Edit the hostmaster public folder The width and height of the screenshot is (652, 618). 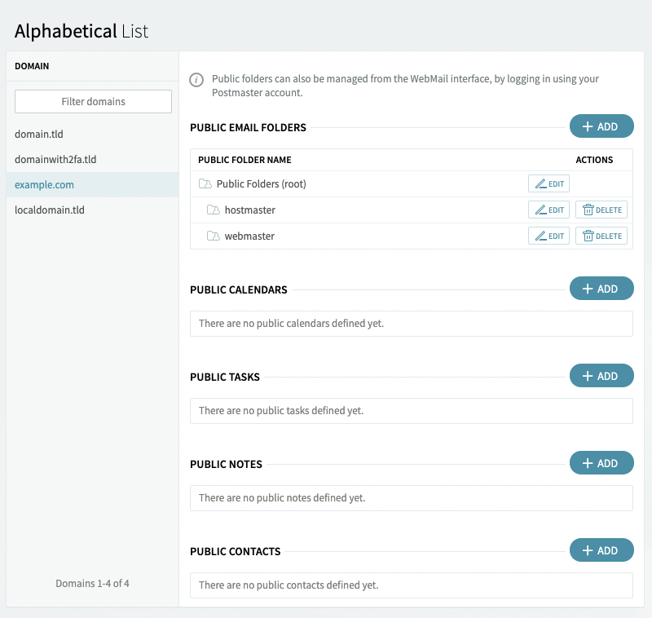[548, 210]
